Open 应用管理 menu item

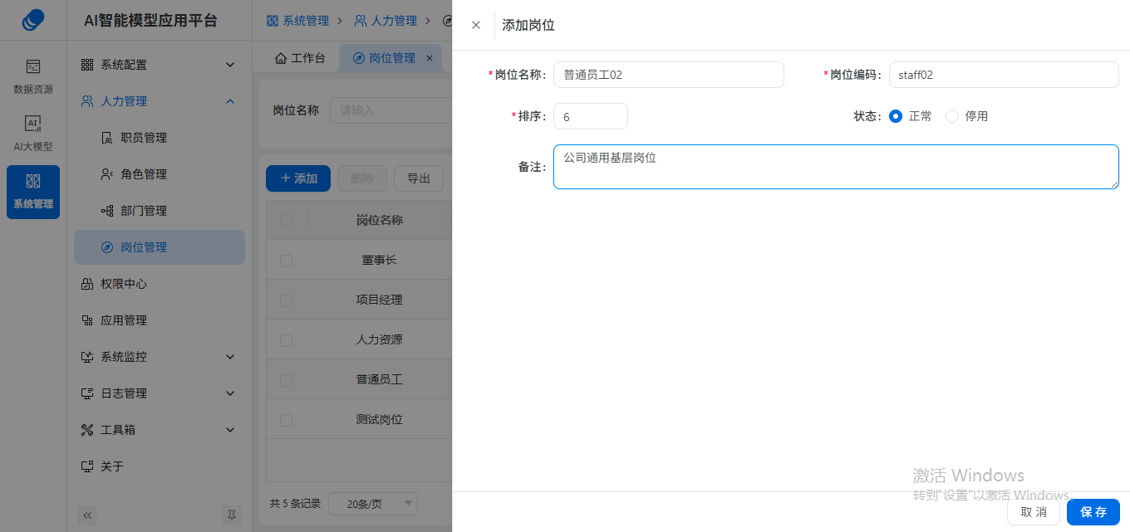coord(160,320)
